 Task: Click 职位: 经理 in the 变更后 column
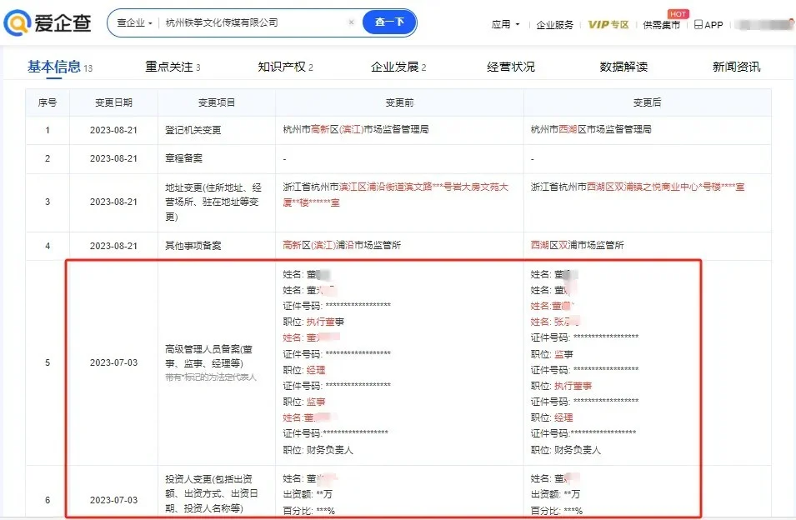(x=551, y=417)
